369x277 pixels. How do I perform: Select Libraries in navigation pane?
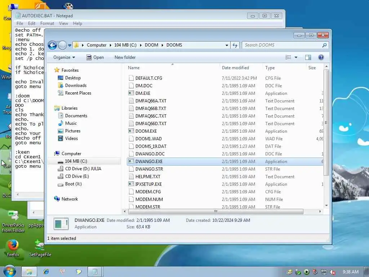[70, 108]
